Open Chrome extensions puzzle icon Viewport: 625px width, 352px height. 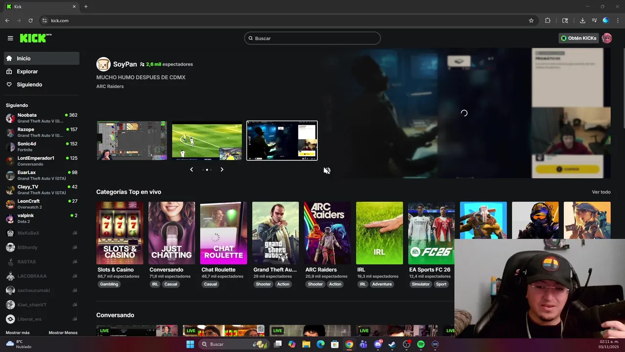547,21
